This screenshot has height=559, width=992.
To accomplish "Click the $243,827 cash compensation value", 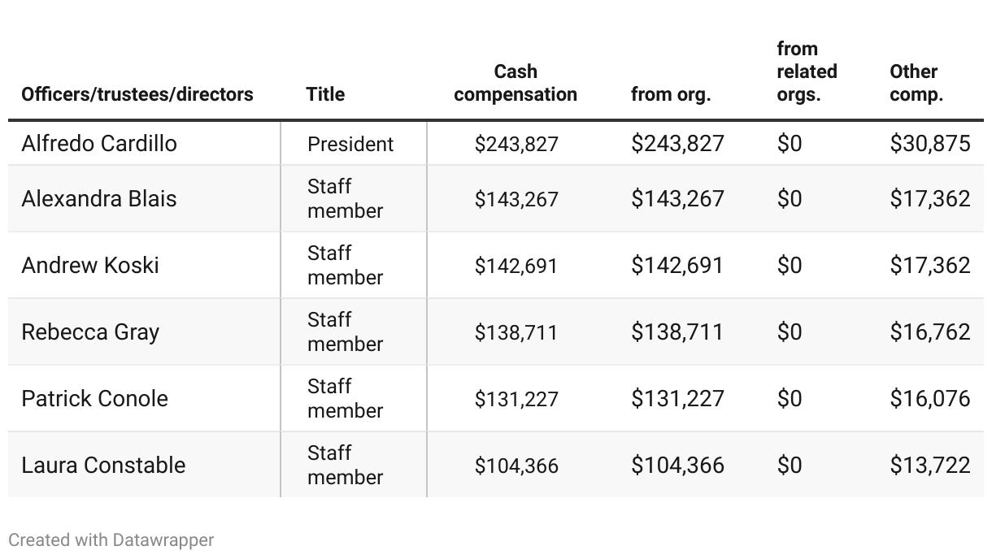I will 516,145.
